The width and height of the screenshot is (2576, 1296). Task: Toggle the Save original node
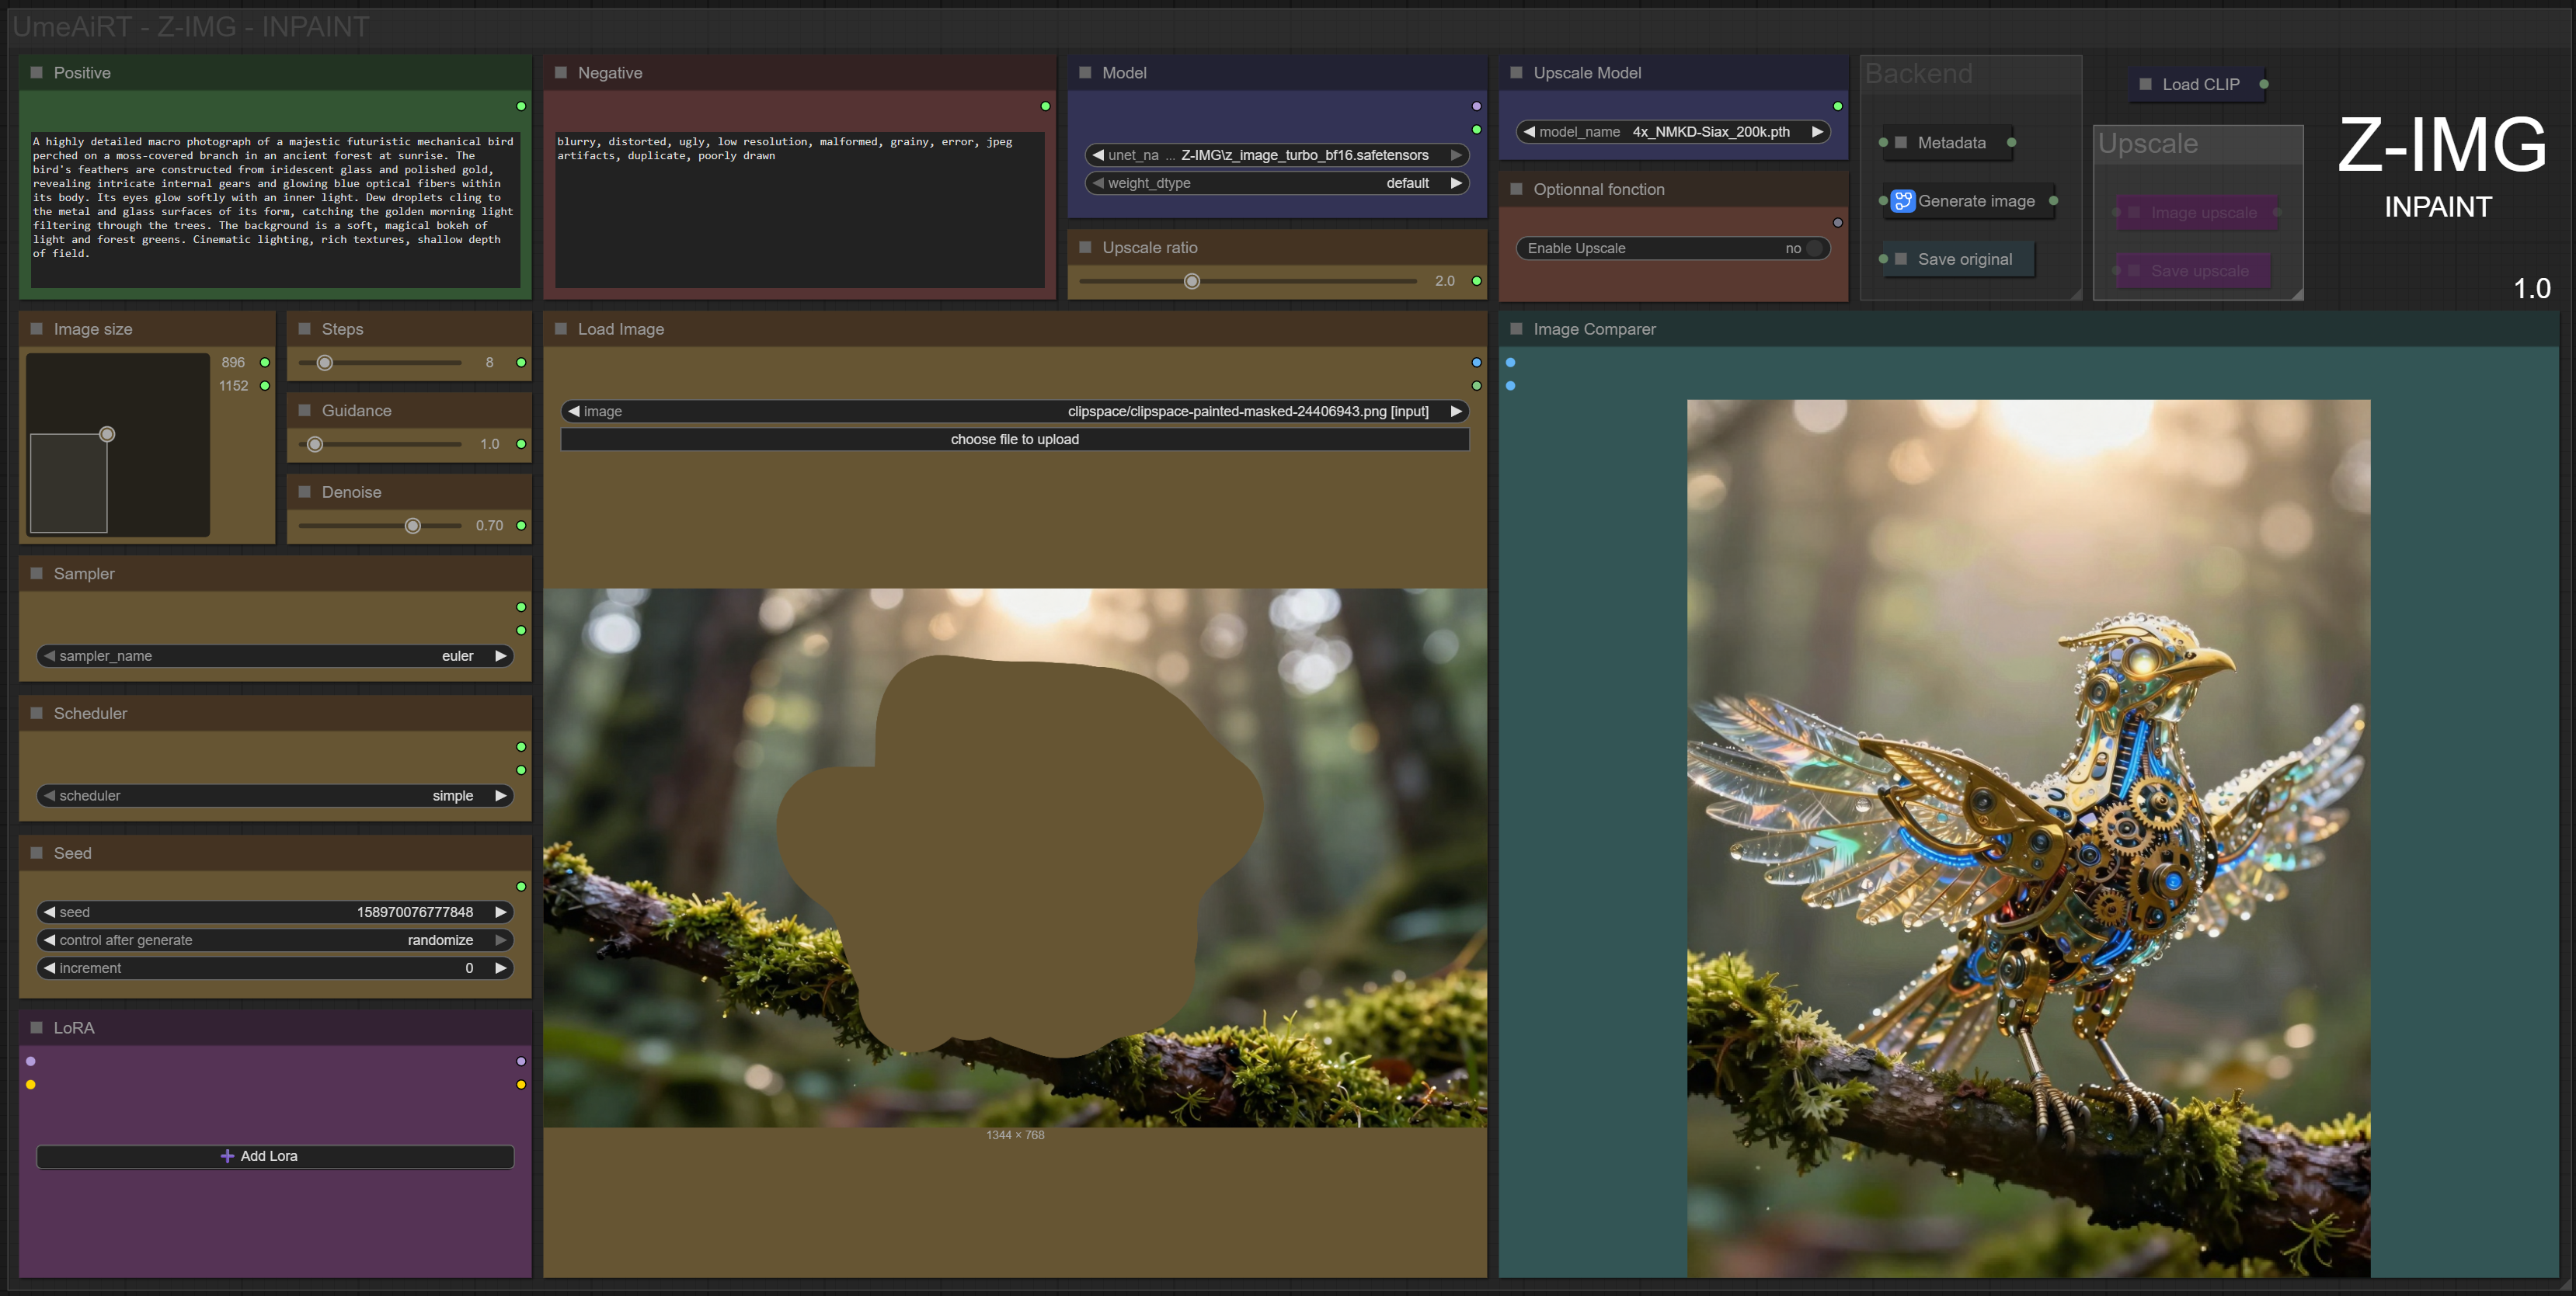click(x=1964, y=259)
